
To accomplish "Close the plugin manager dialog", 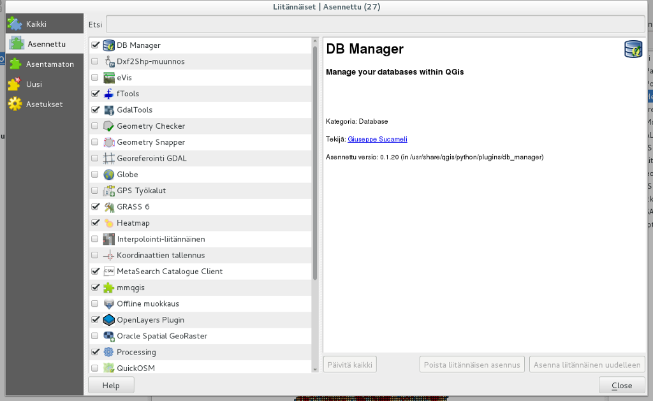I will tap(622, 386).
